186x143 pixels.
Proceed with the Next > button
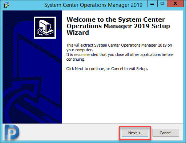coord(135,133)
